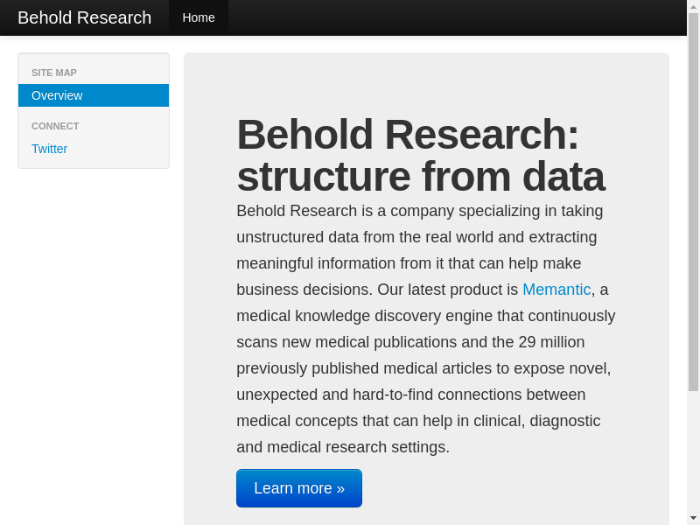The width and height of the screenshot is (700, 525).
Task: Click the 'structure from data' headline line
Action: click(x=420, y=177)
